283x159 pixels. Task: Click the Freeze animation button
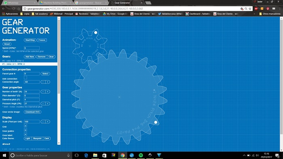(x=42, y=40)
